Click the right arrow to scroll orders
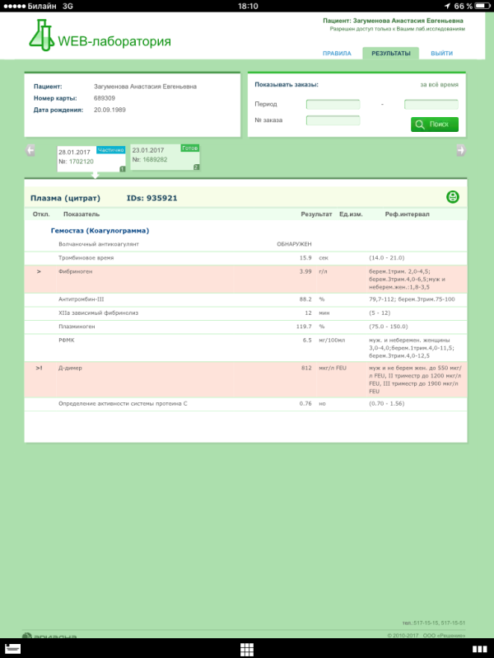Viewport: 494px width, 658px height. pyautogui.click(x=461, y=150)
